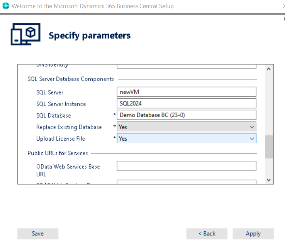Click into the SQL Server field containing newVM

[x=187, y=92]
